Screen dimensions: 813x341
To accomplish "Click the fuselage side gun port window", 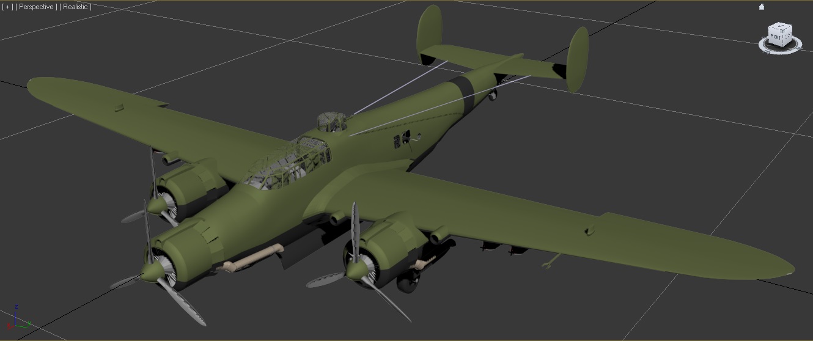I will point(403,141).
